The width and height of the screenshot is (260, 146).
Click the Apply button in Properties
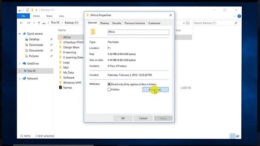click(x=163, y=118)
